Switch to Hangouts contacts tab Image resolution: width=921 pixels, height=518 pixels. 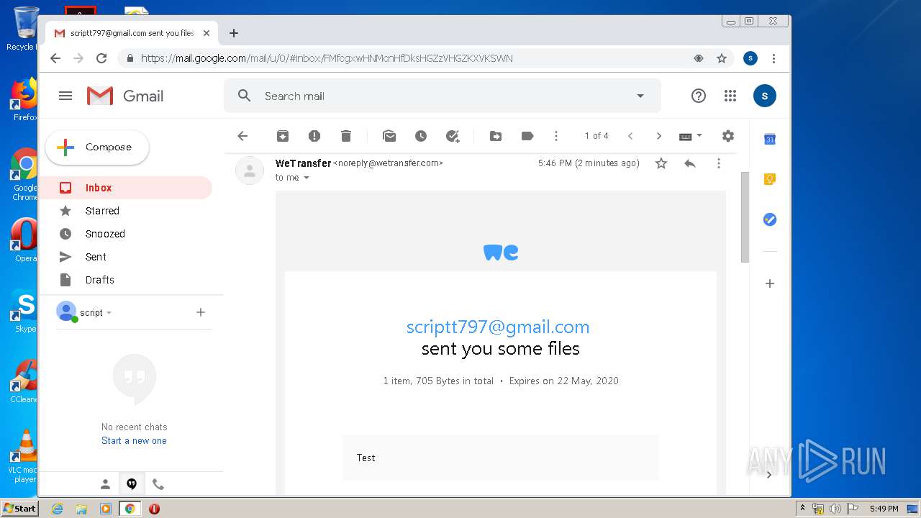point(105,484)
